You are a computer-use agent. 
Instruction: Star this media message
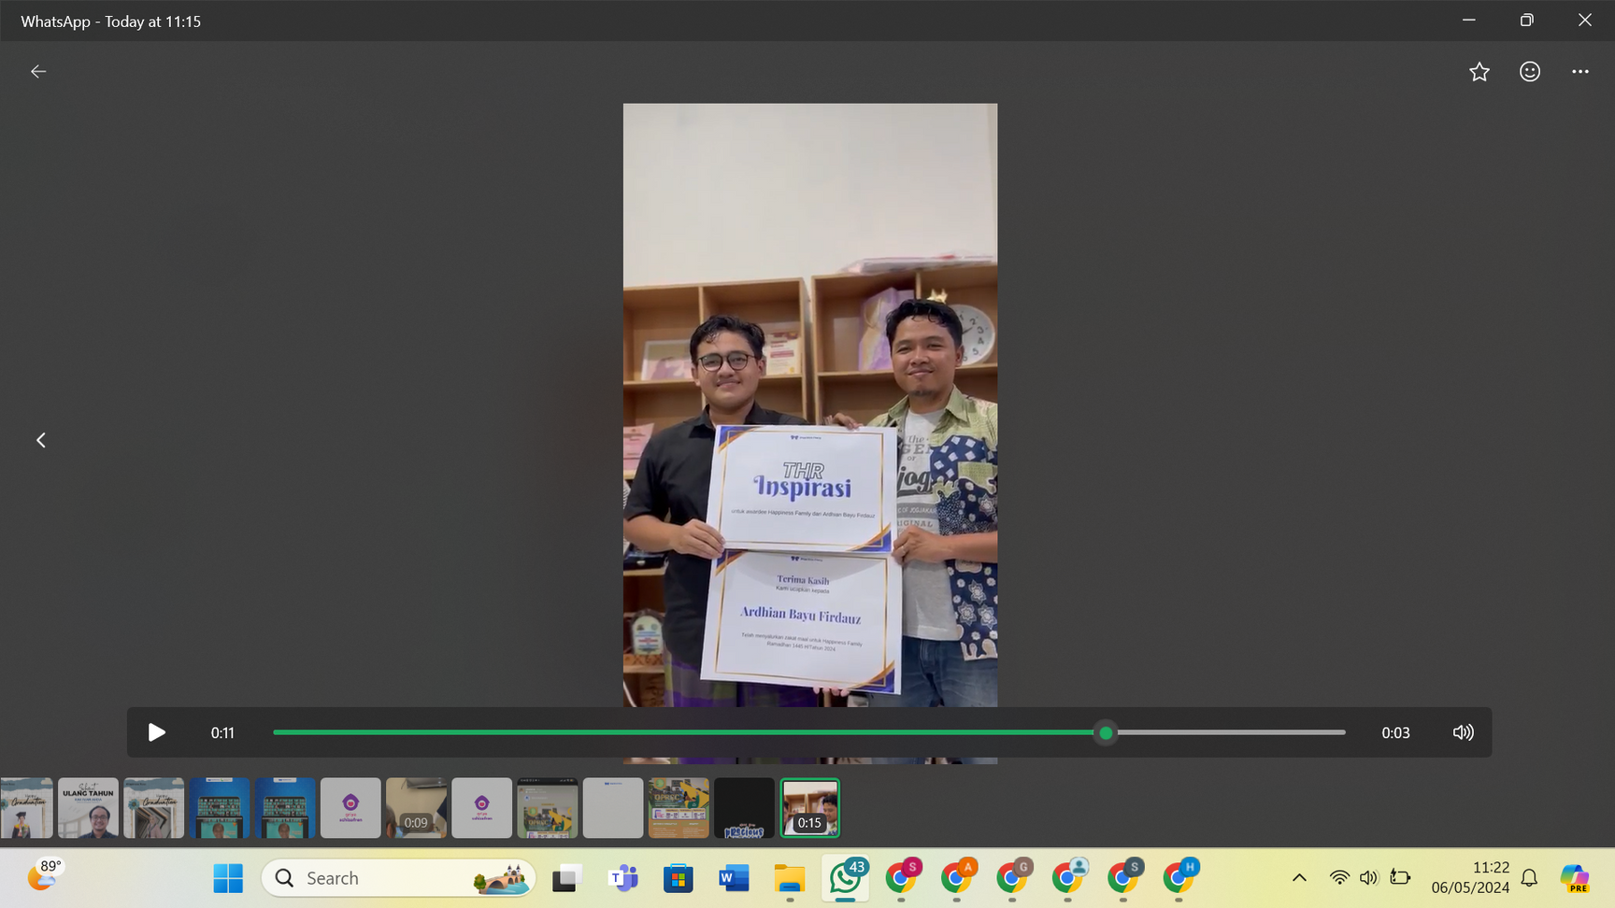(x=1479, y=72)
